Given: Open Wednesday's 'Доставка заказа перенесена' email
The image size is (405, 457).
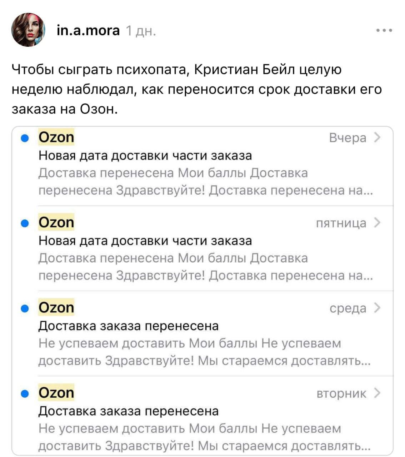Looking at the screenshot, I should click(129, 326).
